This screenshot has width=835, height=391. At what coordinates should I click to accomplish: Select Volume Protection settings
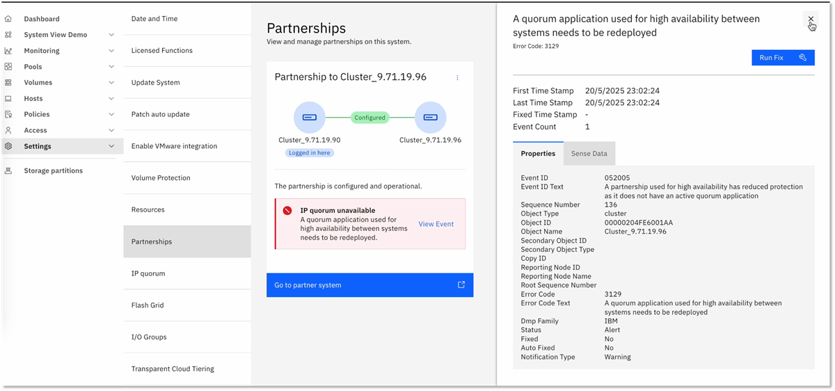(186, 178)
